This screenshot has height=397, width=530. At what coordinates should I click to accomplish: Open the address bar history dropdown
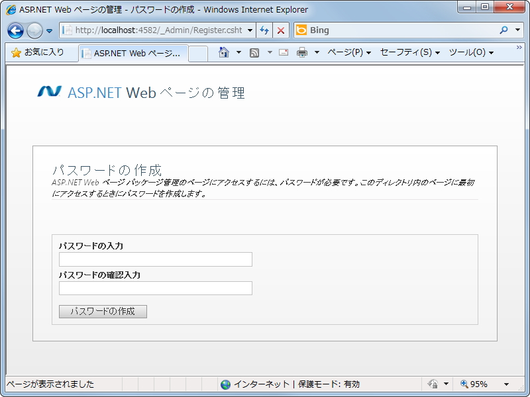coord(250,30)
